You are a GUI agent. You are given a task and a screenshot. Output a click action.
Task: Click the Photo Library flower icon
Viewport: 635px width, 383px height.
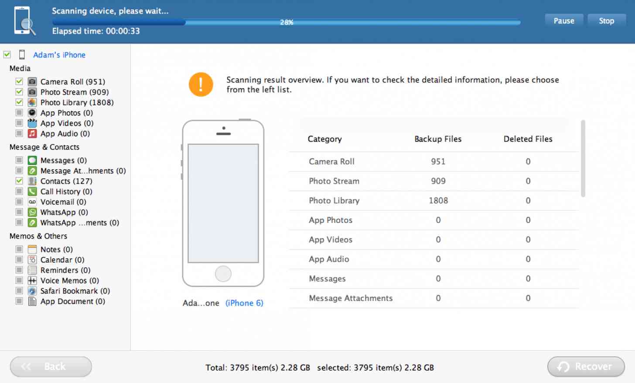pyautogui.click(x=32, y=103)
